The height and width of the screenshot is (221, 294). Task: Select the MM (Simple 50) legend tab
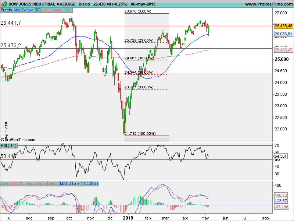coord(27,10)
